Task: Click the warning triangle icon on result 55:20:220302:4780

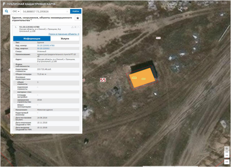Action: 72,27
